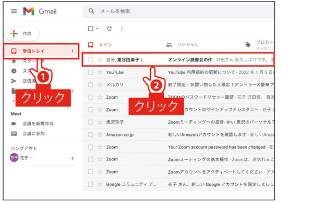Select checkbox for オンライン読書会の件 email
This screenshot has height=203, width=313.
click(91, 60)
